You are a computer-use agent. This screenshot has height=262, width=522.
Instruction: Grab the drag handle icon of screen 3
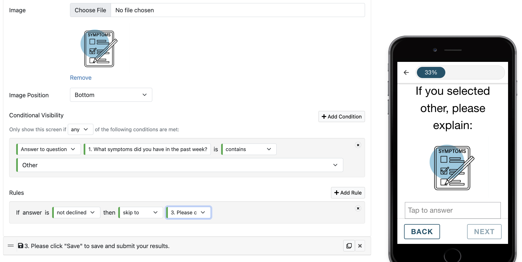click(11, 246)
